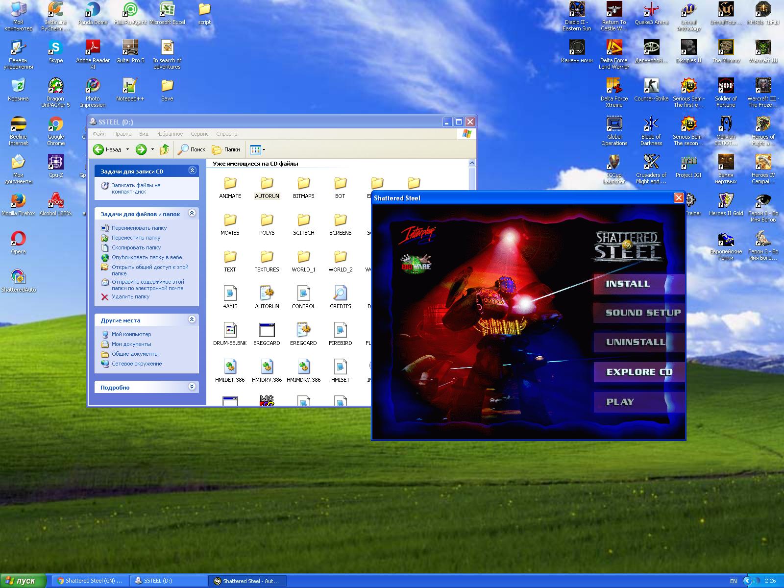
Task: Open the Сервис menu in Explorer
Action: [199, 134]
